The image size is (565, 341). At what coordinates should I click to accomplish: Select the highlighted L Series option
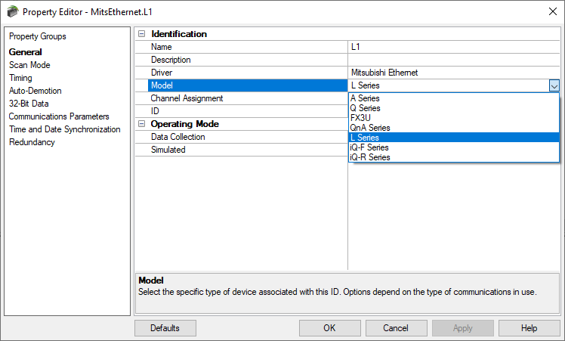[454, 138]
